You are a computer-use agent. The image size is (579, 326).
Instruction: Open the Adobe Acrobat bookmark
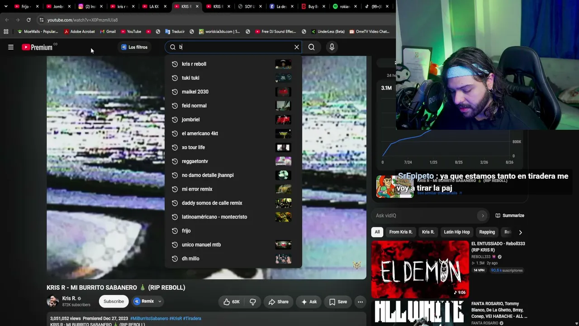[80, 32]
